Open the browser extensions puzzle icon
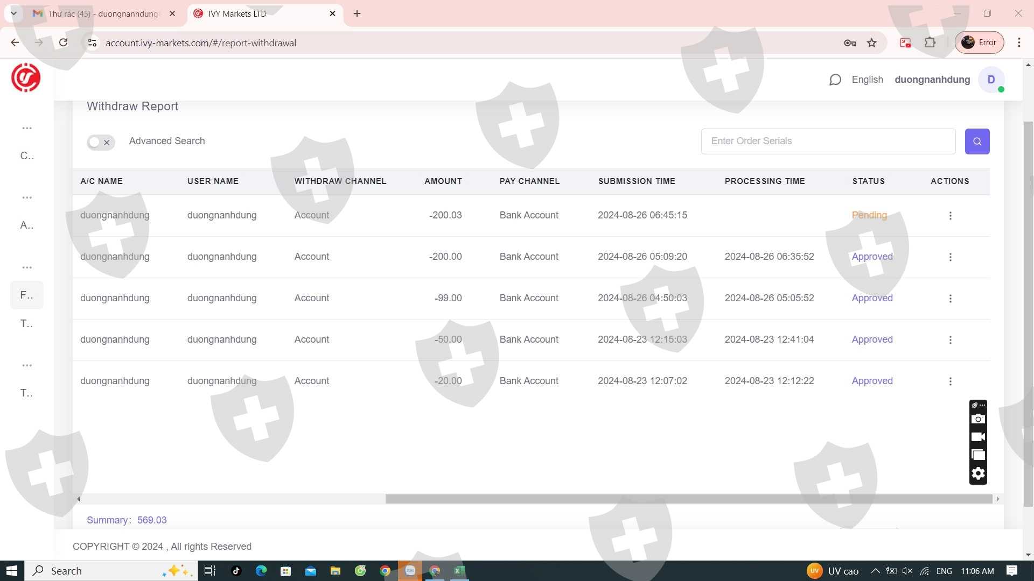The image size is (1034, 581). pyautogui.click(x=930, y=43)
